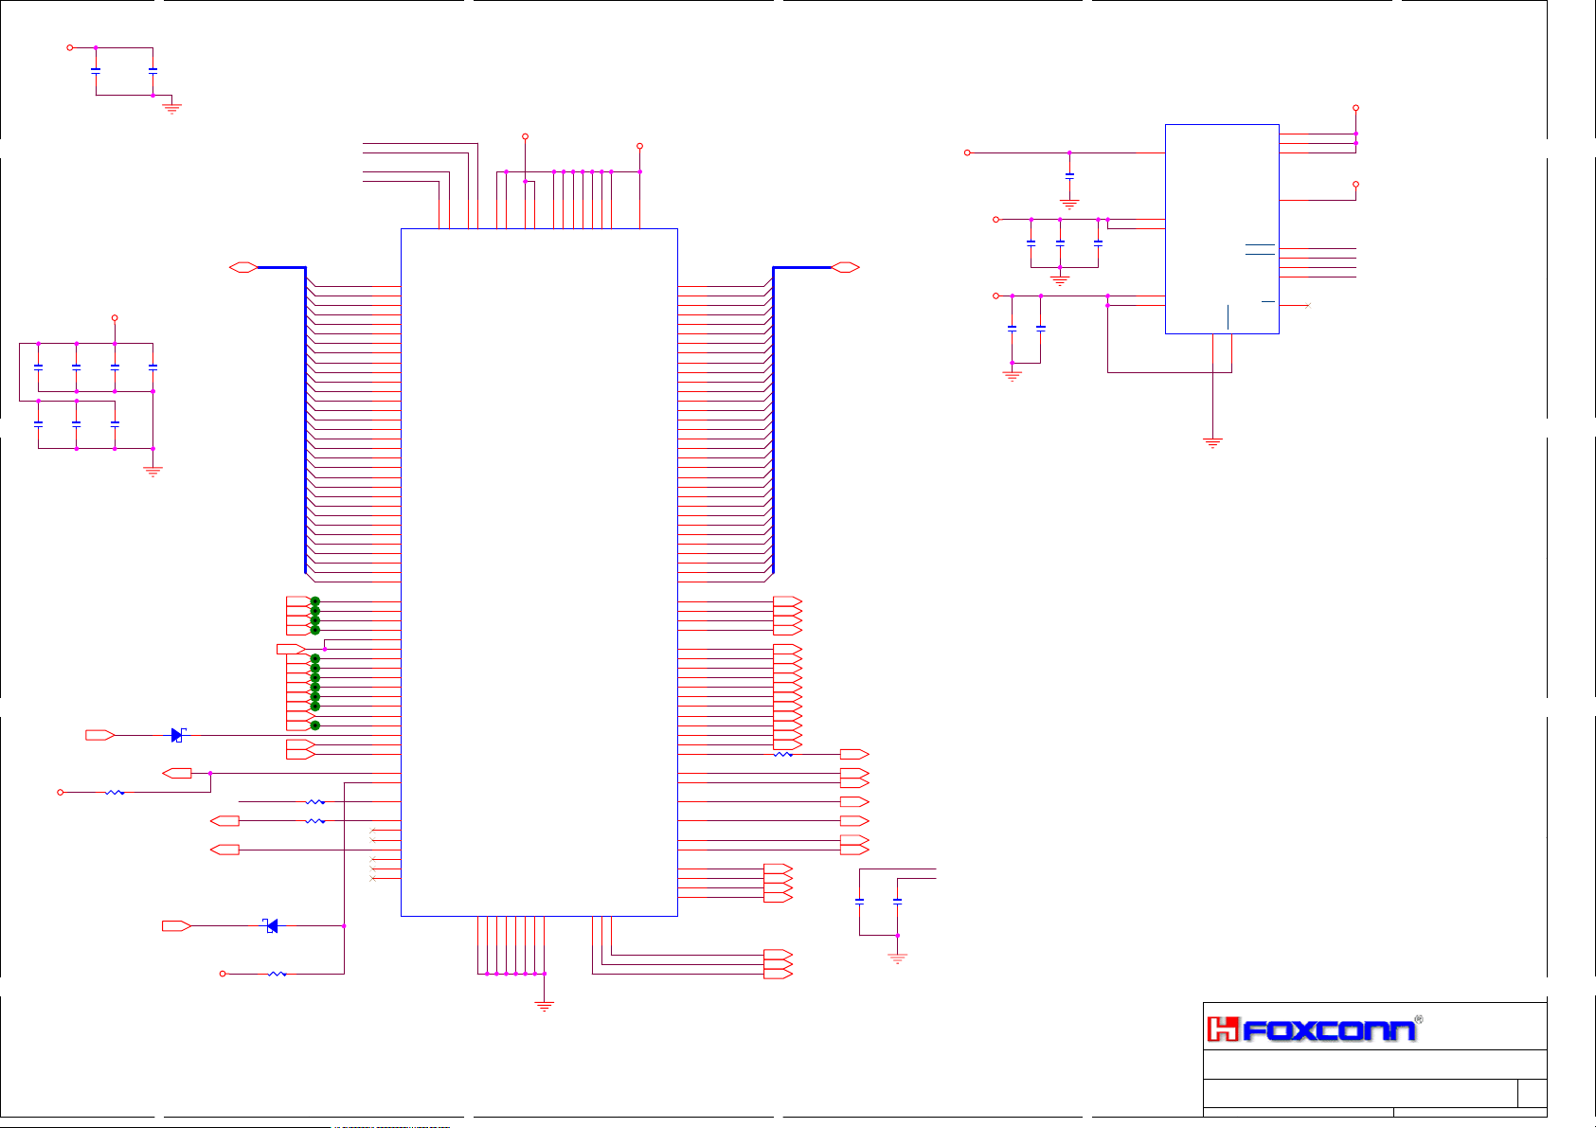Select the top off-page port right of the large IC
This screenshot has width=1596, height=1128.
pos(787,602)
